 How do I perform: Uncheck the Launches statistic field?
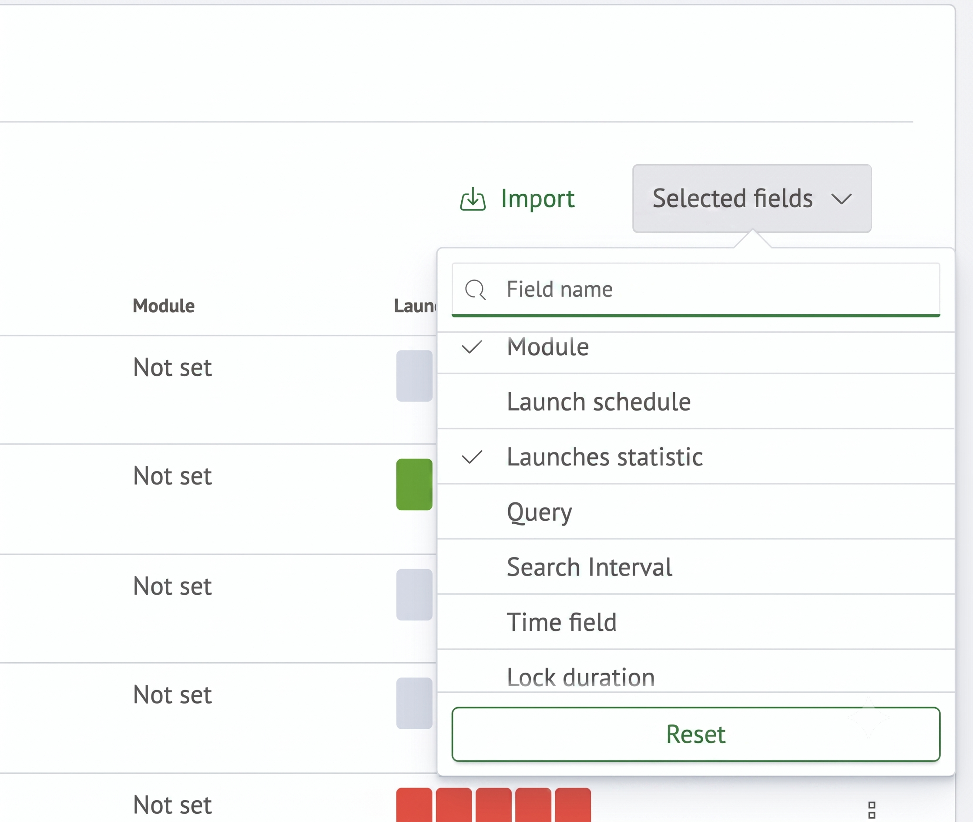[x=696, y=456]
